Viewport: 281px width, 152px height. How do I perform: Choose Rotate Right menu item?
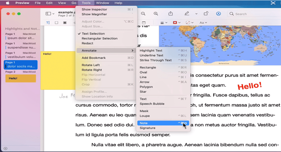pyautogui.click(x=107, y=70)
